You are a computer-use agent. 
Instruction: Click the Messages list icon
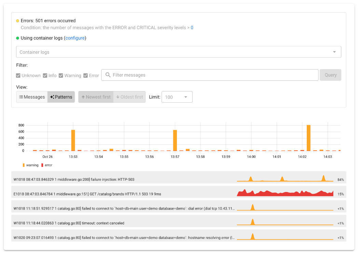pos(21,97)
